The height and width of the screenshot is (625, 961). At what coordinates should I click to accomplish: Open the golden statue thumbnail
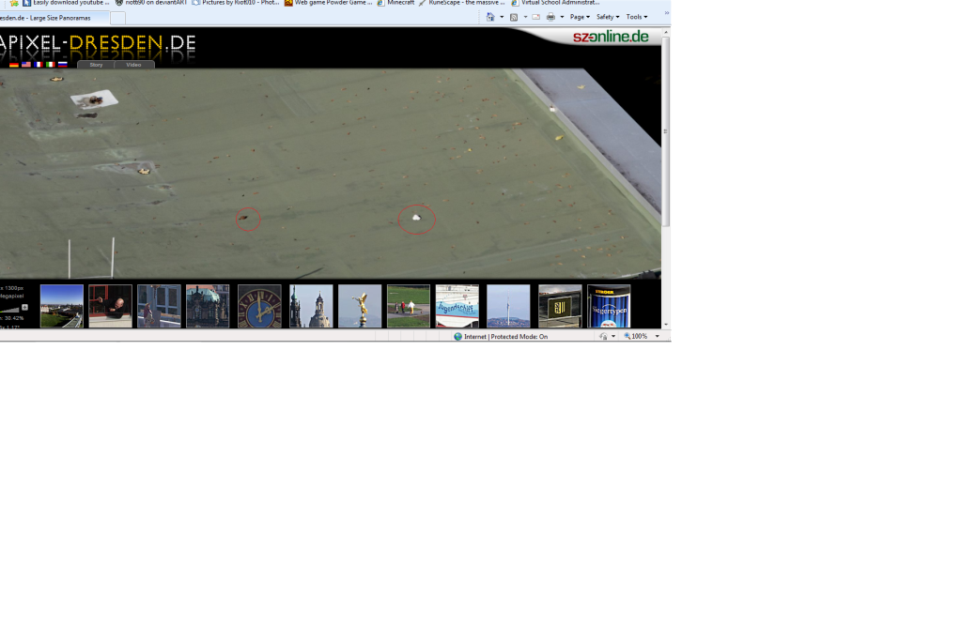(360, 306)
